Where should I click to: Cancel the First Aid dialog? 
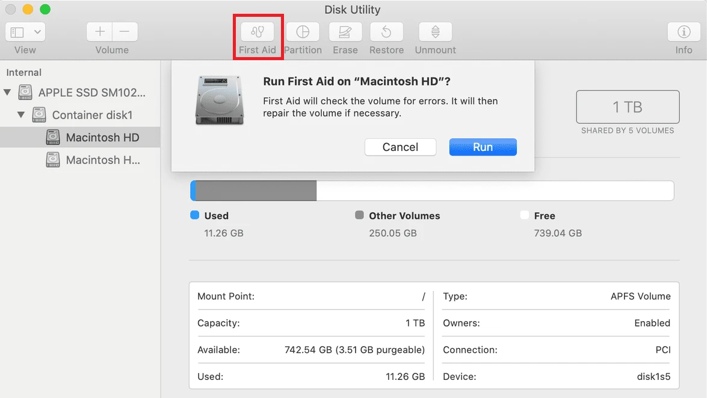click(400, 147)
